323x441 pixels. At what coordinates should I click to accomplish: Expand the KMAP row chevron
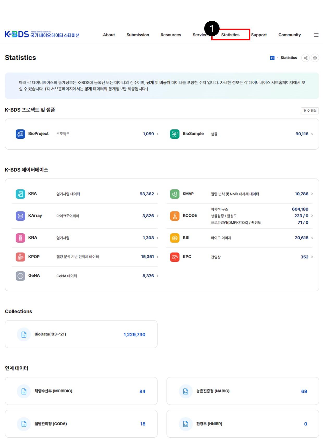pyautogui.click(x=312, y=194)
